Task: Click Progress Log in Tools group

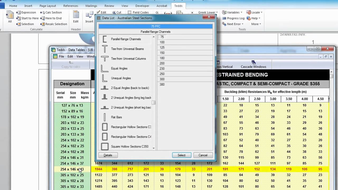Action: [233, 18]
